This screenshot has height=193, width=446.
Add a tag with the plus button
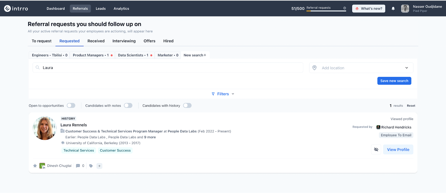100,166
